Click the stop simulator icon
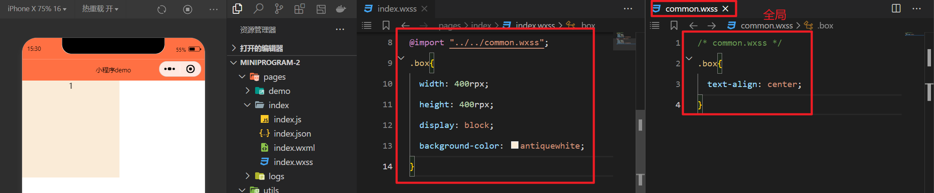The image size is (934, 193). pos(188,9)
